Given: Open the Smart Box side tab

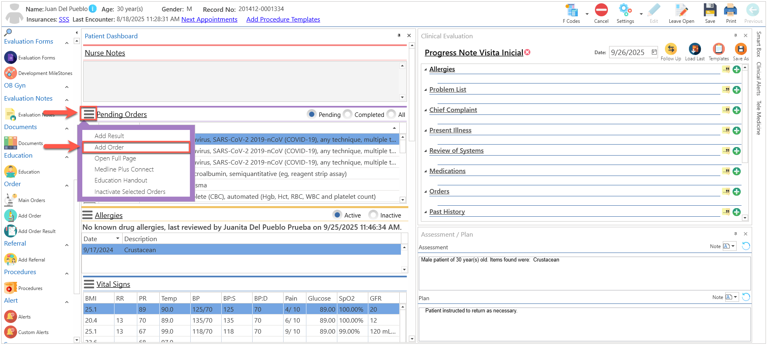Looking at the screenshot, I should [759, 44].
